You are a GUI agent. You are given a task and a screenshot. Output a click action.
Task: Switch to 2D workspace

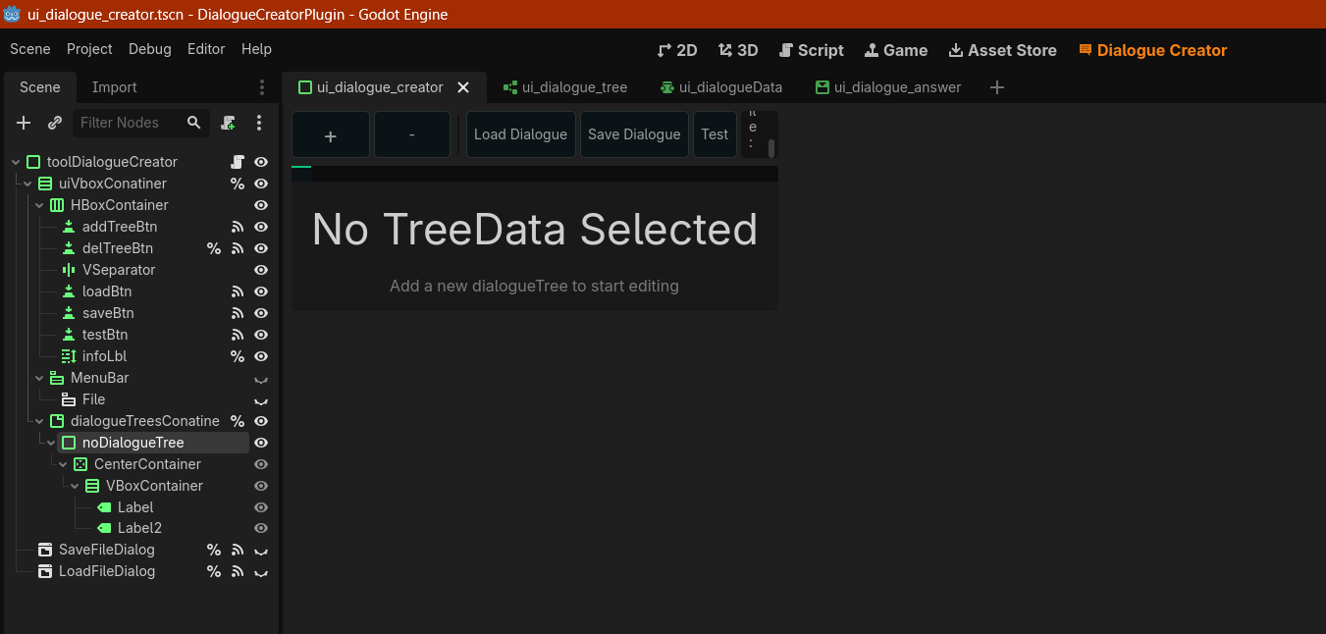(677, 50)
